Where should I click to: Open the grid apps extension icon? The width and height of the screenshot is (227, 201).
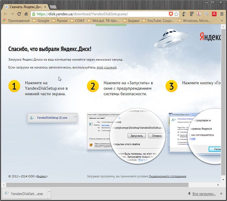(x=192, y=14)
